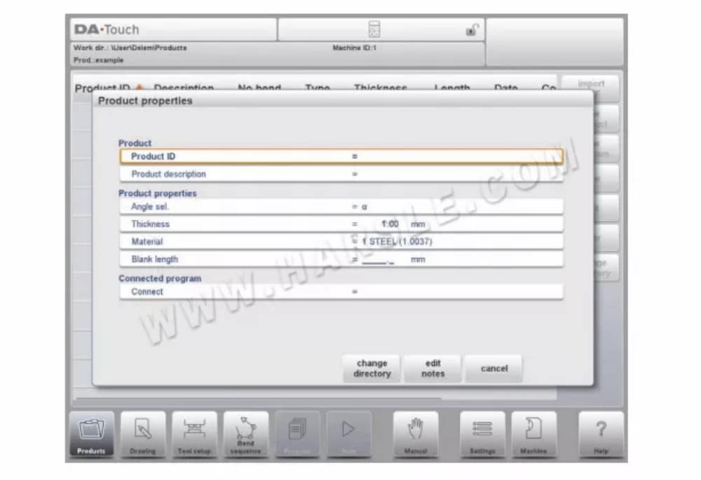The height and width of the screenshot is (480, 701).
Task: Click the Length column header
Action: [x=452, y=88]
